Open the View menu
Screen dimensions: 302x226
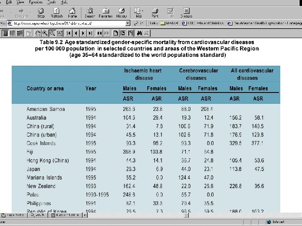pyautogui.click(x=20, y=2)
